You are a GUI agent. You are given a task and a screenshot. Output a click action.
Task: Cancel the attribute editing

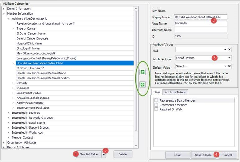[x=228, y=155]
